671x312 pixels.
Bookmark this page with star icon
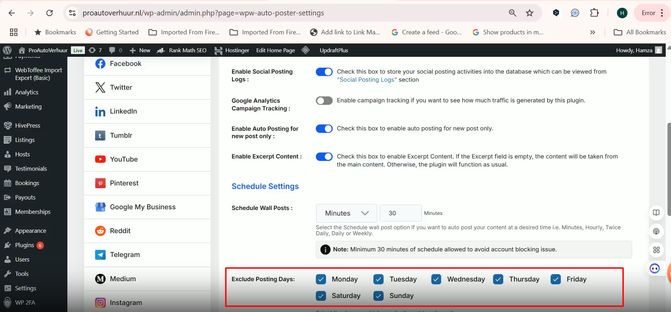click(x=529, y=13)
